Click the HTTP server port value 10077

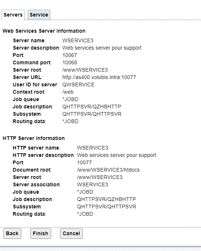84,162
